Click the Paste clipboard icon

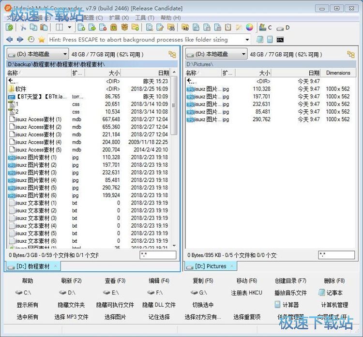pyautogui.click(x=44, y=28)
